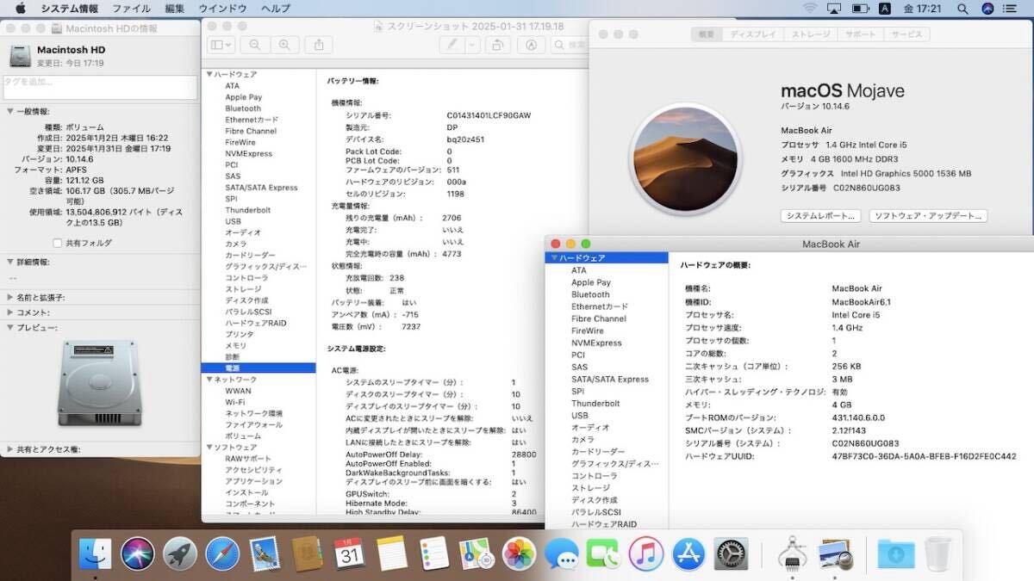Open the ウインドウ menu
This screenshot has height=581, width=1034.
[x=222, y=9]
